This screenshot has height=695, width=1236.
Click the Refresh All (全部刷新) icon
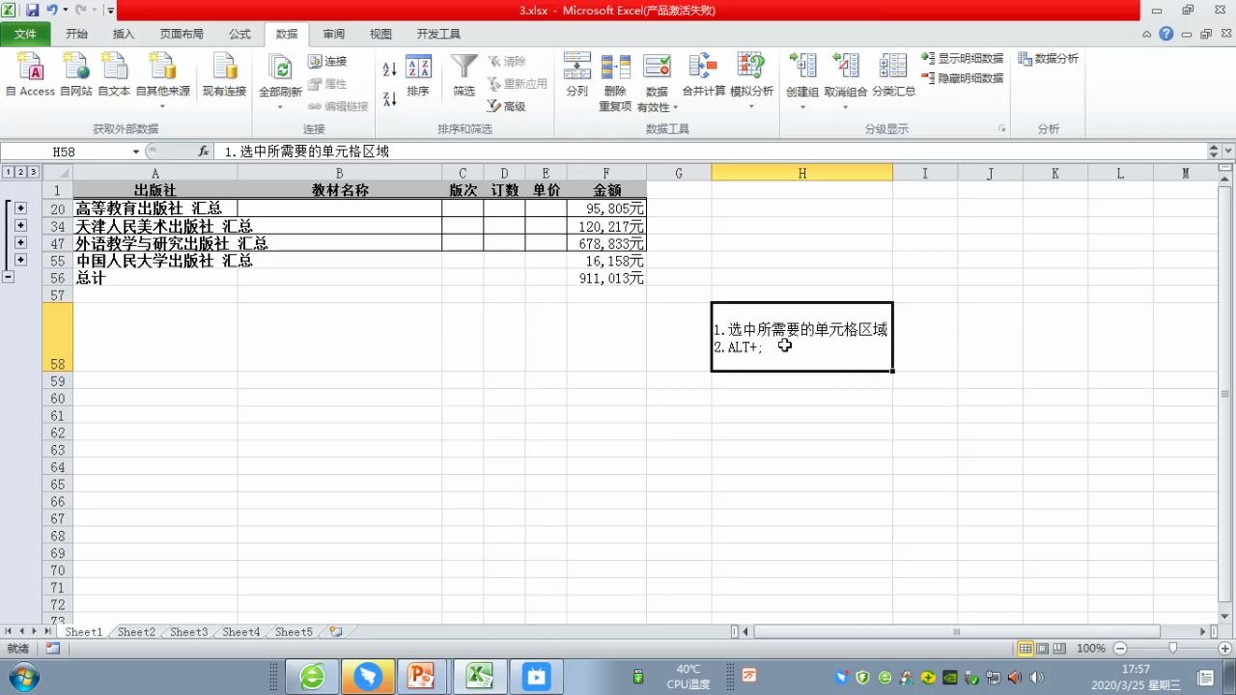coord(281,68)
